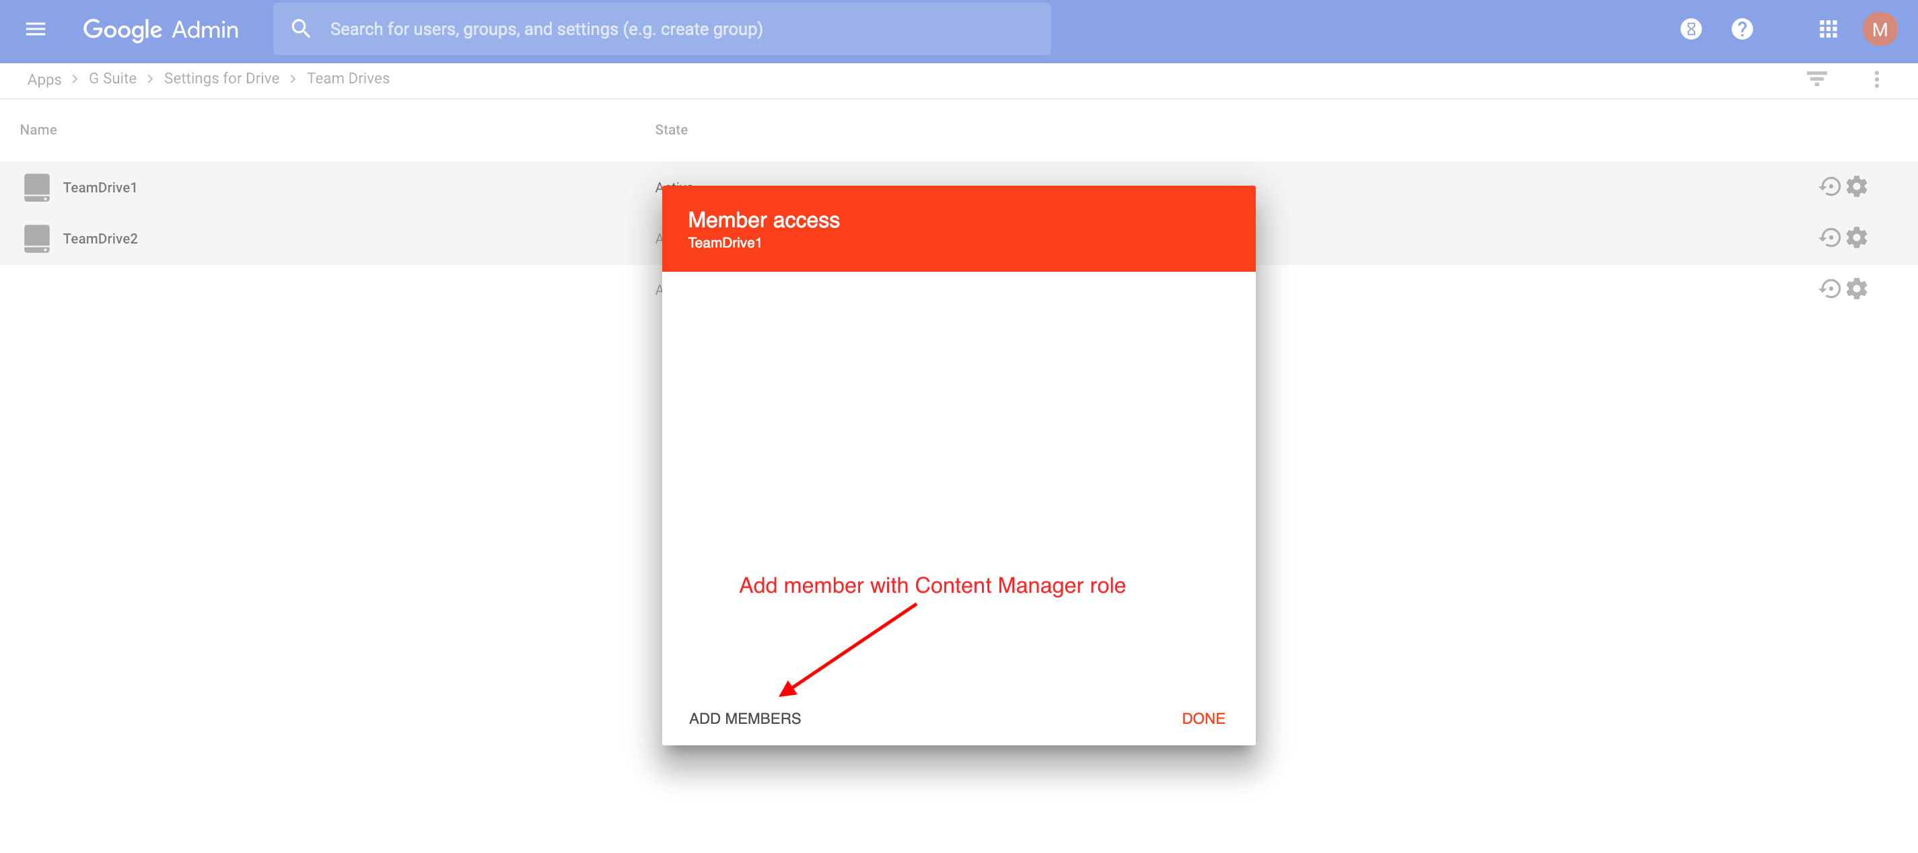The width and height of the screenshot is (1918, 853).
Task: Click TeamDrive1 drive folder icon
Action: pos(37,187)
